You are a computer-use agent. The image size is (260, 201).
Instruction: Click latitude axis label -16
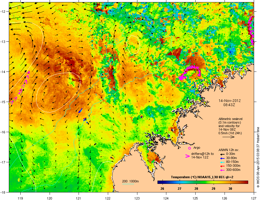click(3, 132)
